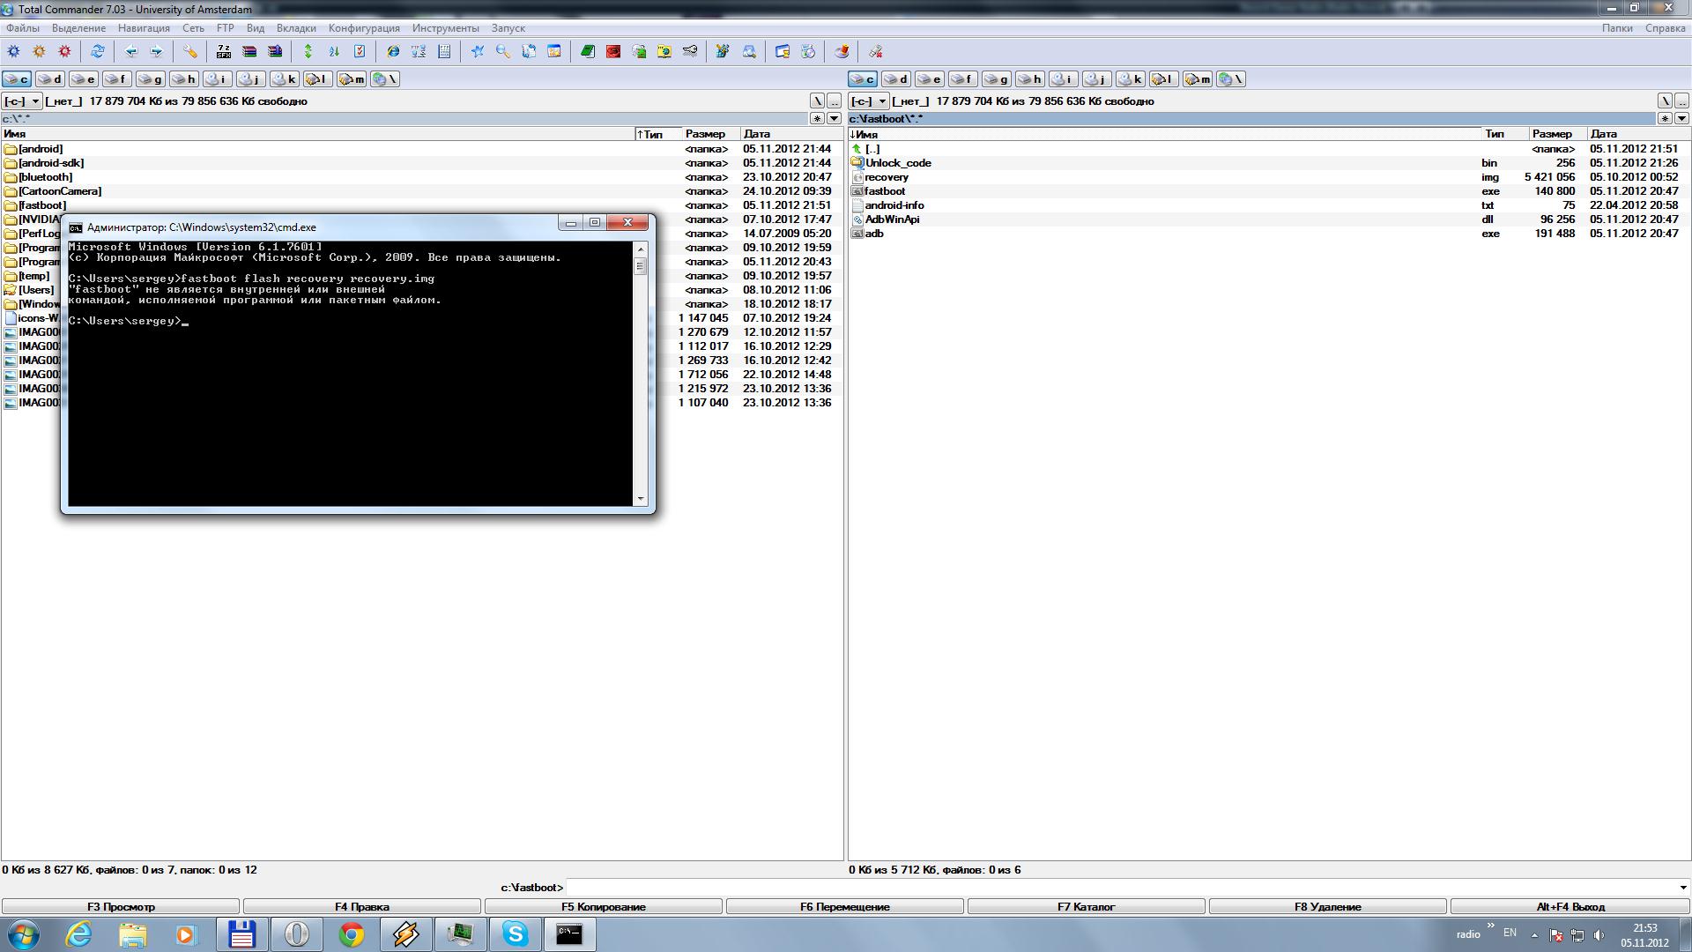Click F4 Правка button
This screenshot has height=952, width=1692.
(362, 906)
